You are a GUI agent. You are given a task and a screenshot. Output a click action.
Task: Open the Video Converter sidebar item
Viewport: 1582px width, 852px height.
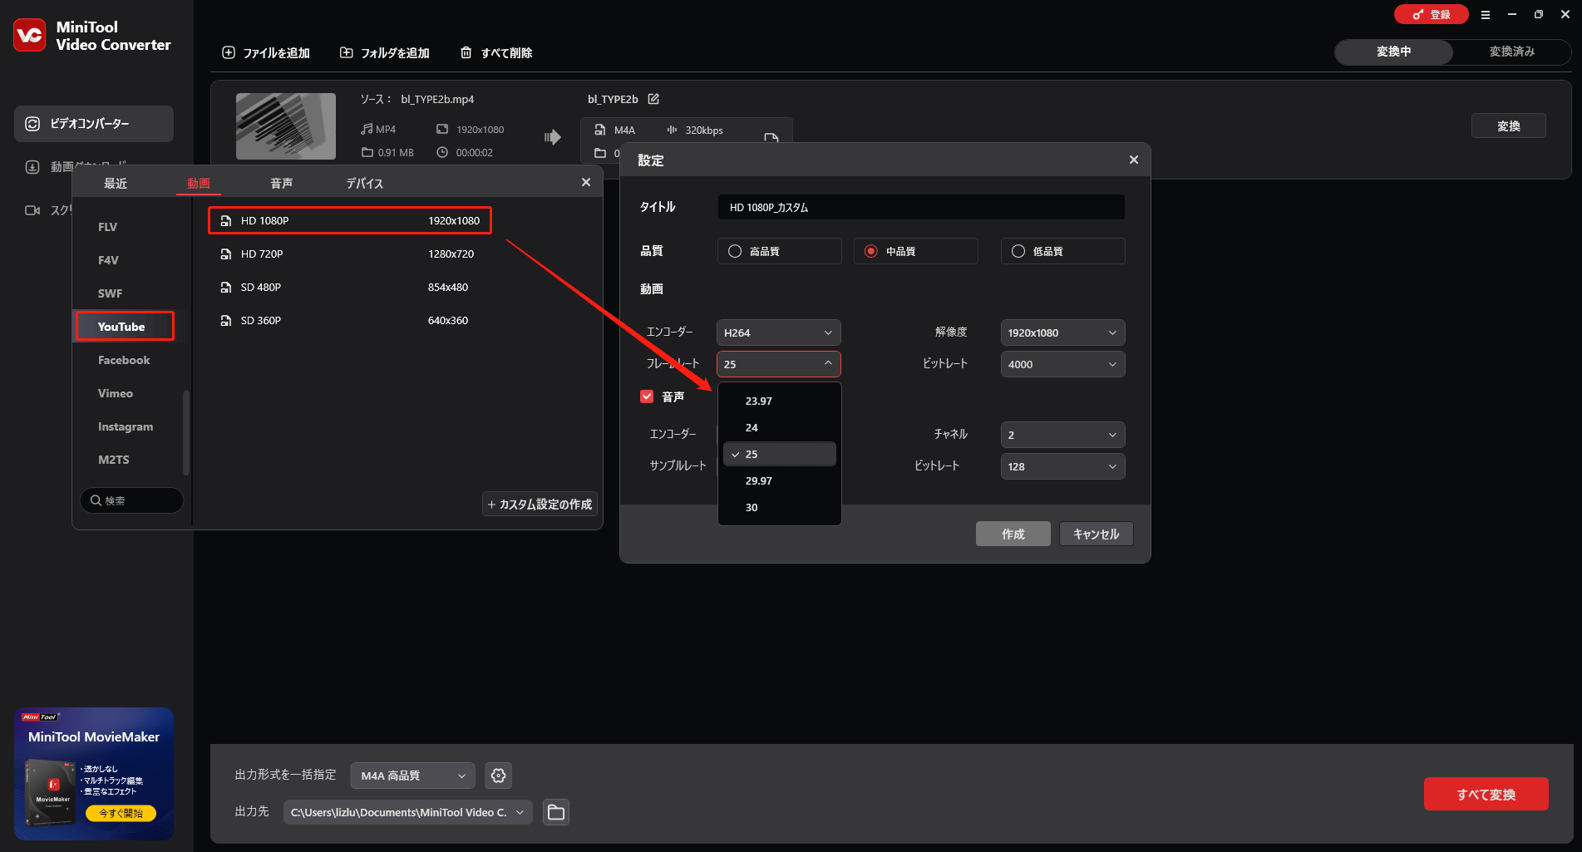94,124
